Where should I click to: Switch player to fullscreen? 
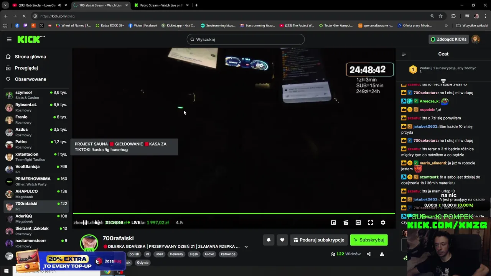(x=371, y=222)
